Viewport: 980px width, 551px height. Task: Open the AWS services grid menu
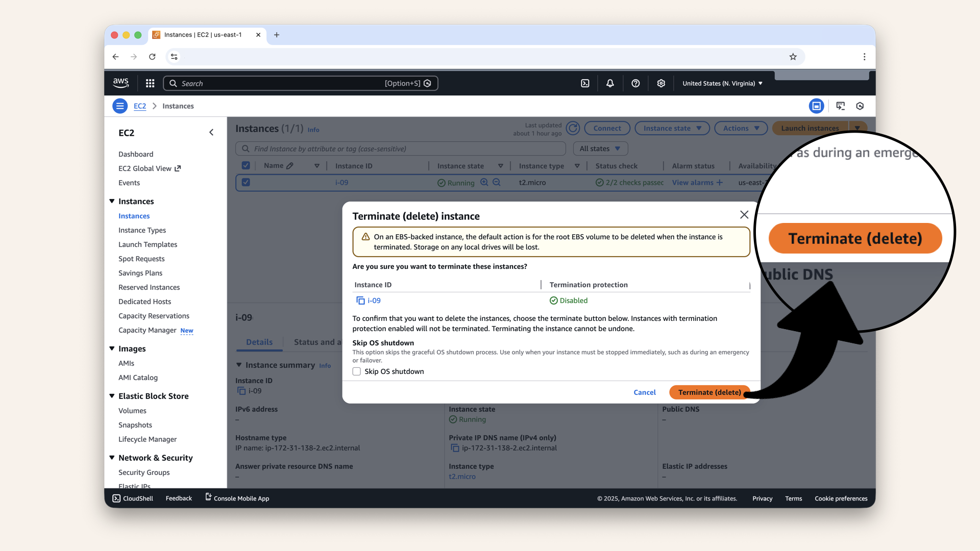coord(150,83)
